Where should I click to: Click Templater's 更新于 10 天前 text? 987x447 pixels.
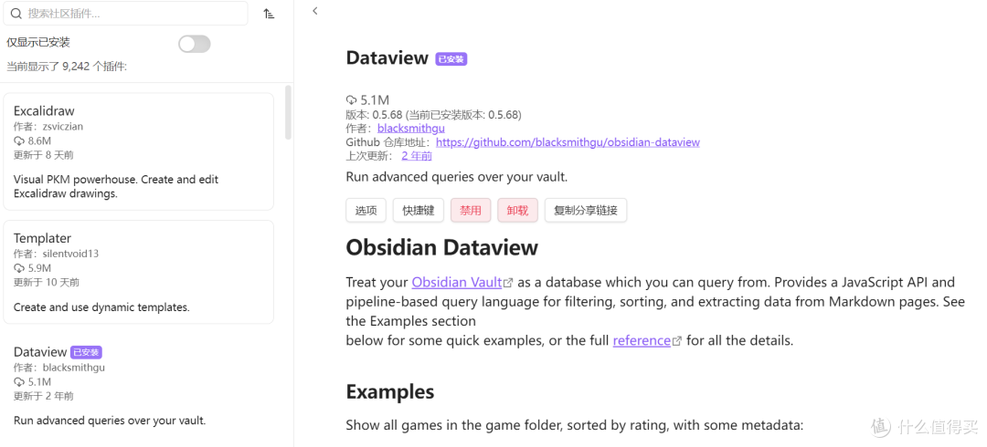(47, 282)
